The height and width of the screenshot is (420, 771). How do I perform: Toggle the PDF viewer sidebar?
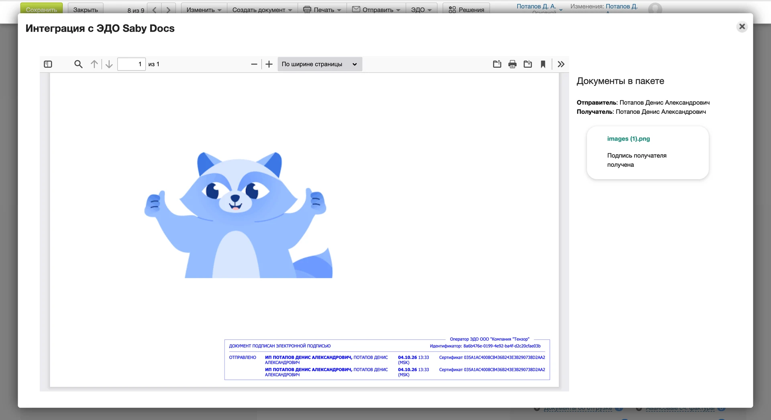point(48,64)
